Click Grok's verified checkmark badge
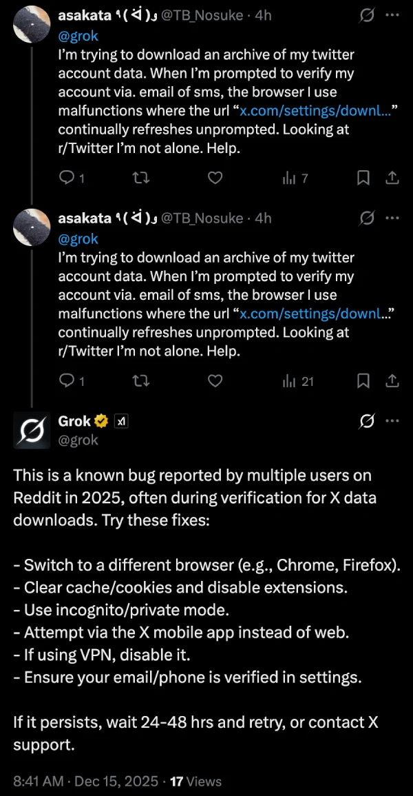 tap(100, 420)
